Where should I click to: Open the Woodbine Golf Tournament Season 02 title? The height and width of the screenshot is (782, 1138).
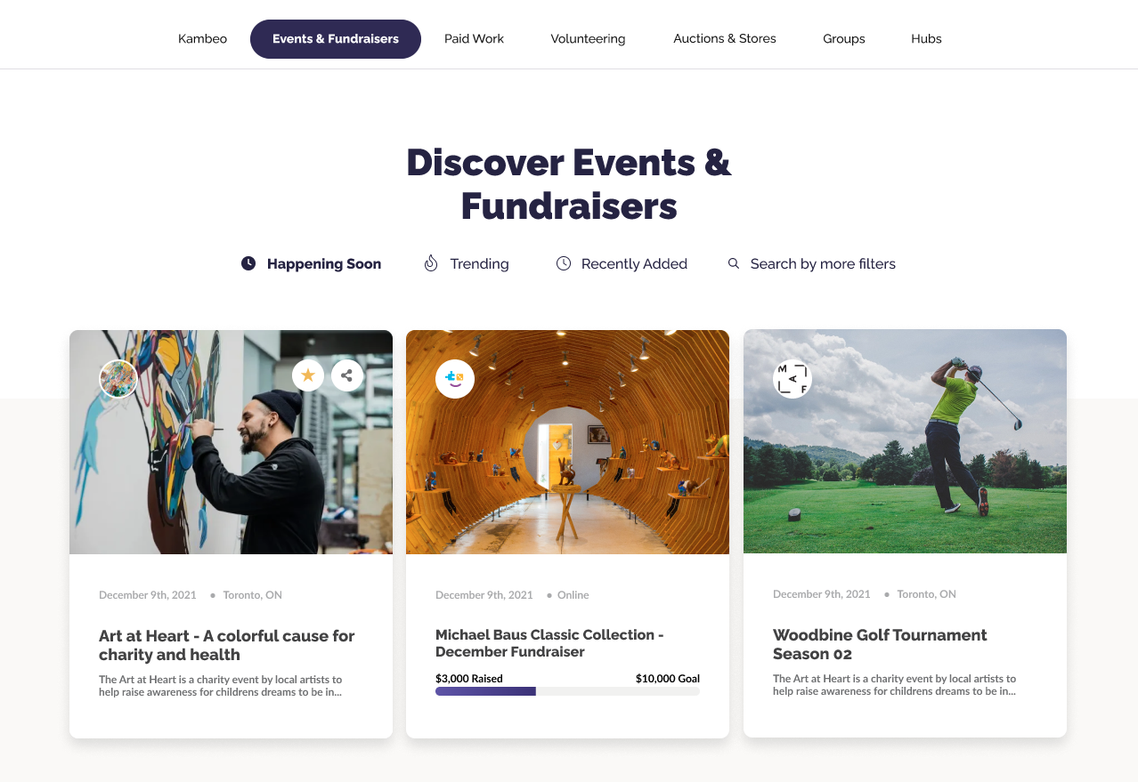coord(880,644)
